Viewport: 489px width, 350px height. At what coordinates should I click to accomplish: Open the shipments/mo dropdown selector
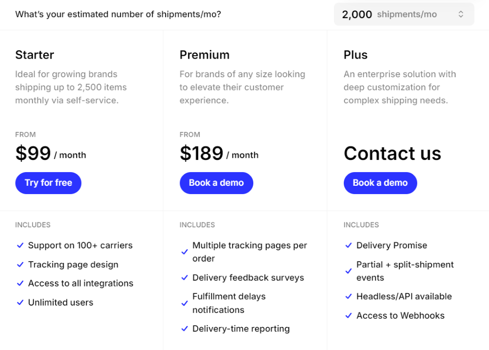[403, 14]
